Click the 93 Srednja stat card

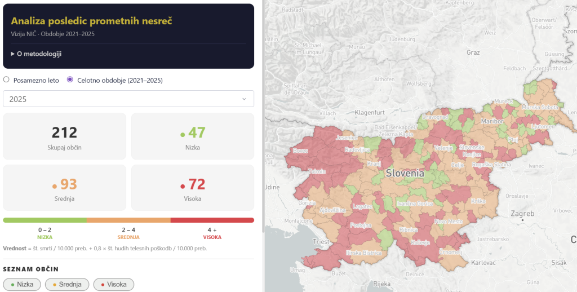pos(64,187)
